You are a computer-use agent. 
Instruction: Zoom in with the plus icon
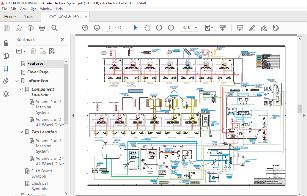tap(171, 28)
